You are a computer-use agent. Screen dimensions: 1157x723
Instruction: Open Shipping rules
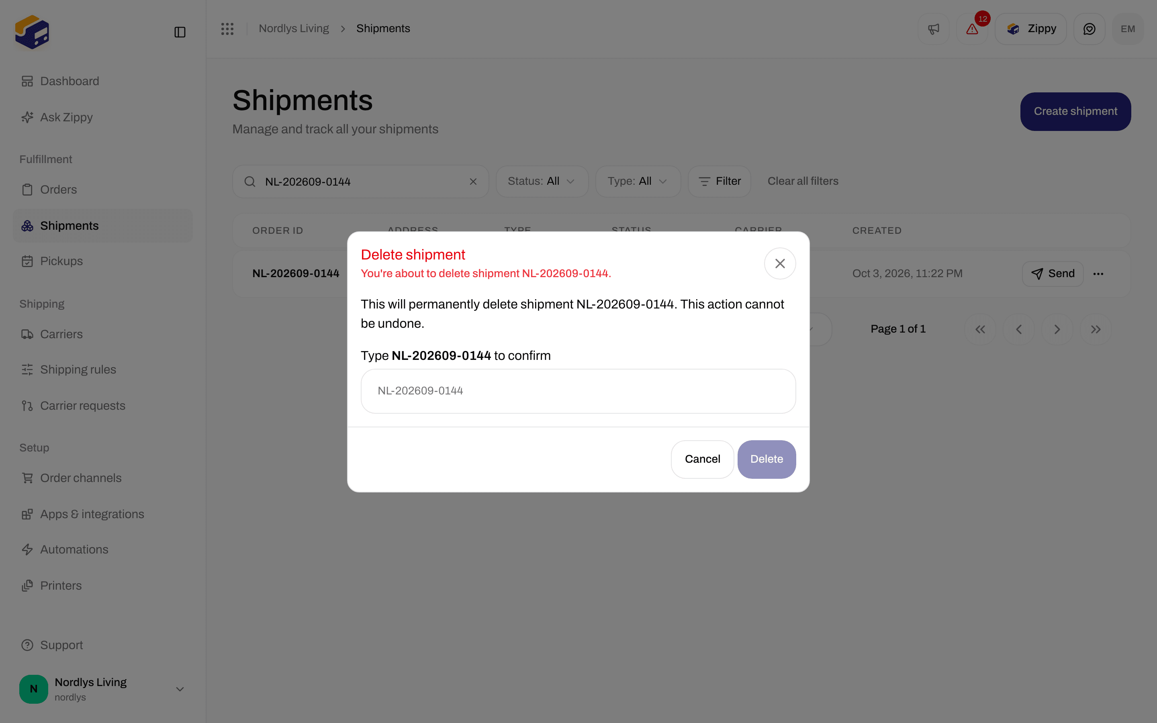click(x=102, y=370)
